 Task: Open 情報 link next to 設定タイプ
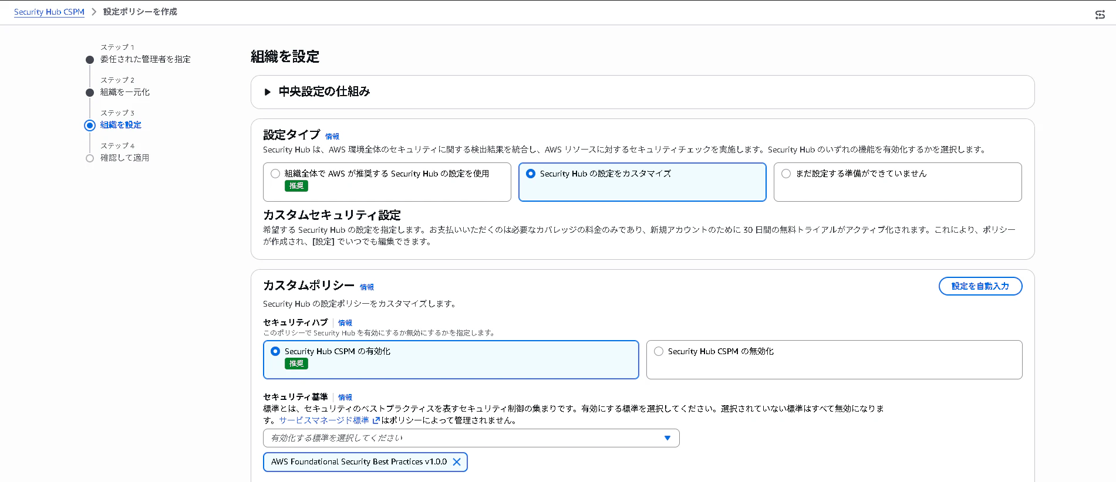[x=332, y=137]
